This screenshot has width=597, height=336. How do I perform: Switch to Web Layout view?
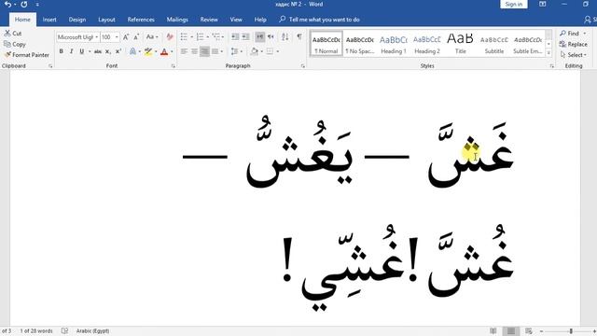[529, 330]
